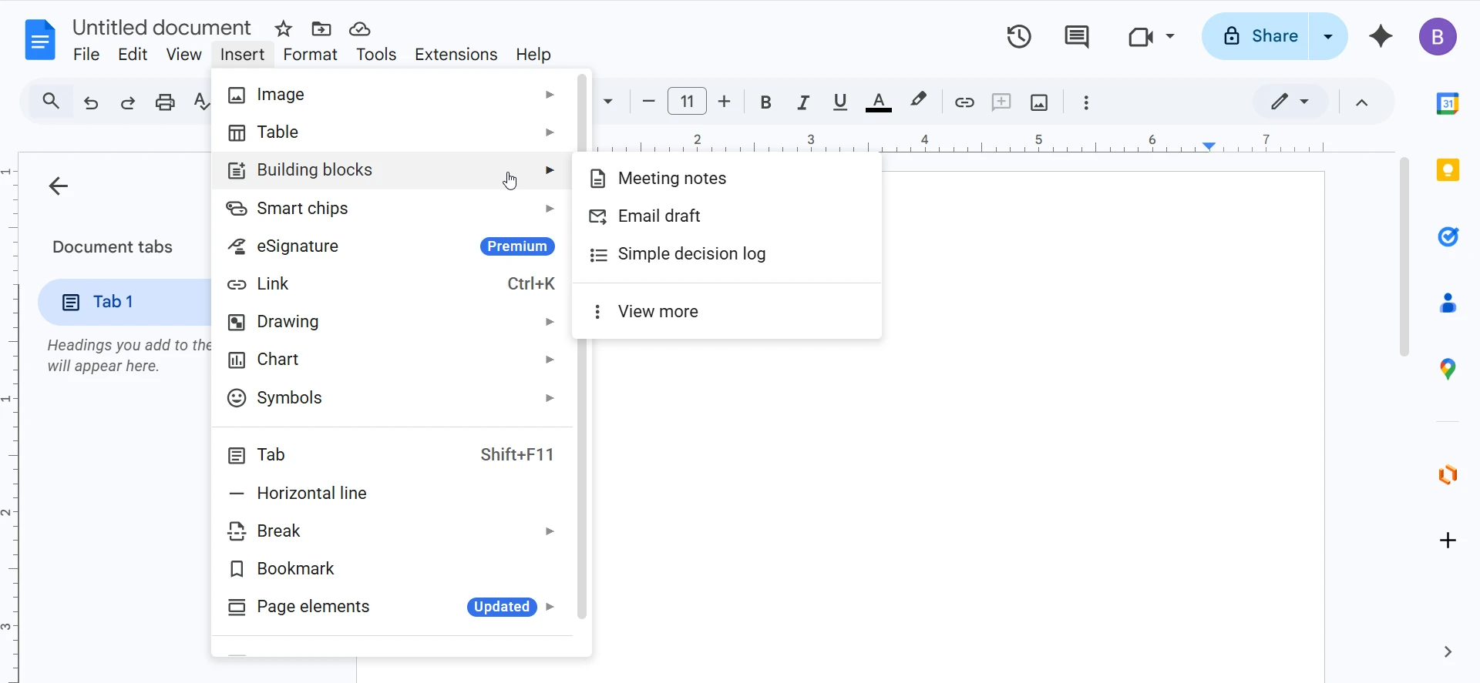
Task: Select Tab 1 in document tabs
Action: [x=125, y=302]
